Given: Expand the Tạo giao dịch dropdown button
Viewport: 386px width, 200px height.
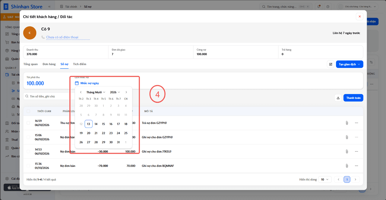Looking at the screenshot, I should click(x=350, y=64).
